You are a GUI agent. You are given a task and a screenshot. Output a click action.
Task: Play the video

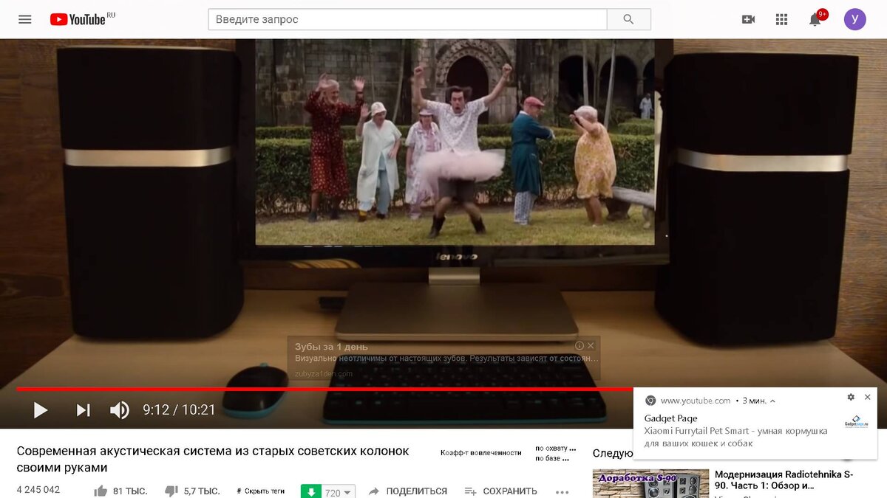[x=41, y=410]
